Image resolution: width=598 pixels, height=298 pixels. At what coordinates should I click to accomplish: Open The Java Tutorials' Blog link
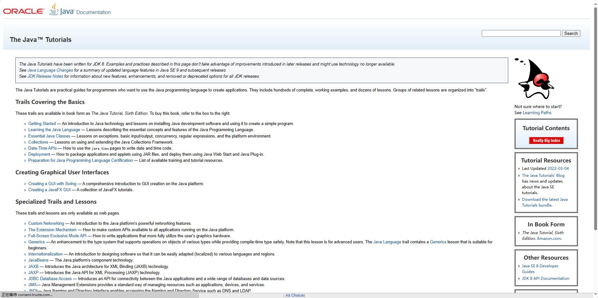coord(543,176)
